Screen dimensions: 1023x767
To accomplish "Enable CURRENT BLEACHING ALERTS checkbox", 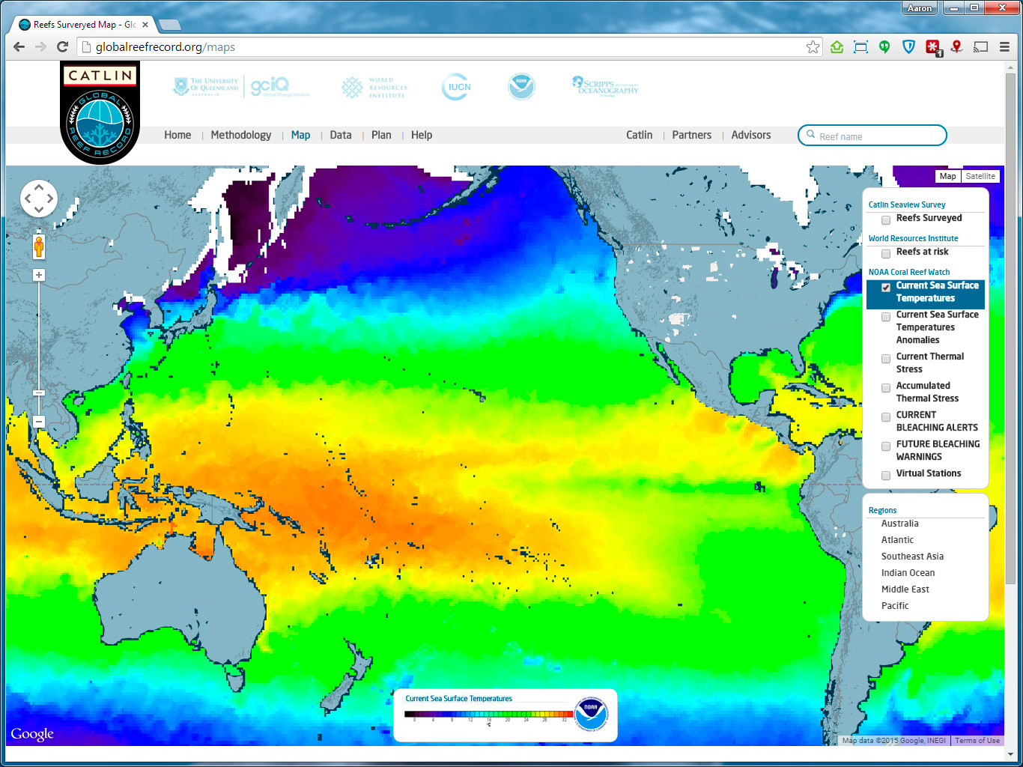I will tap(886, 416).
